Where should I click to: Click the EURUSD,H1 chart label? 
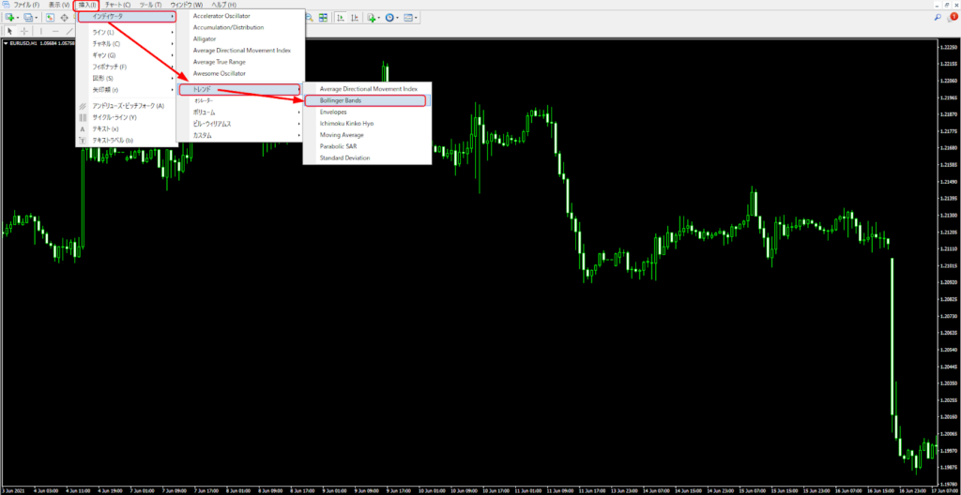pos(23,43)
